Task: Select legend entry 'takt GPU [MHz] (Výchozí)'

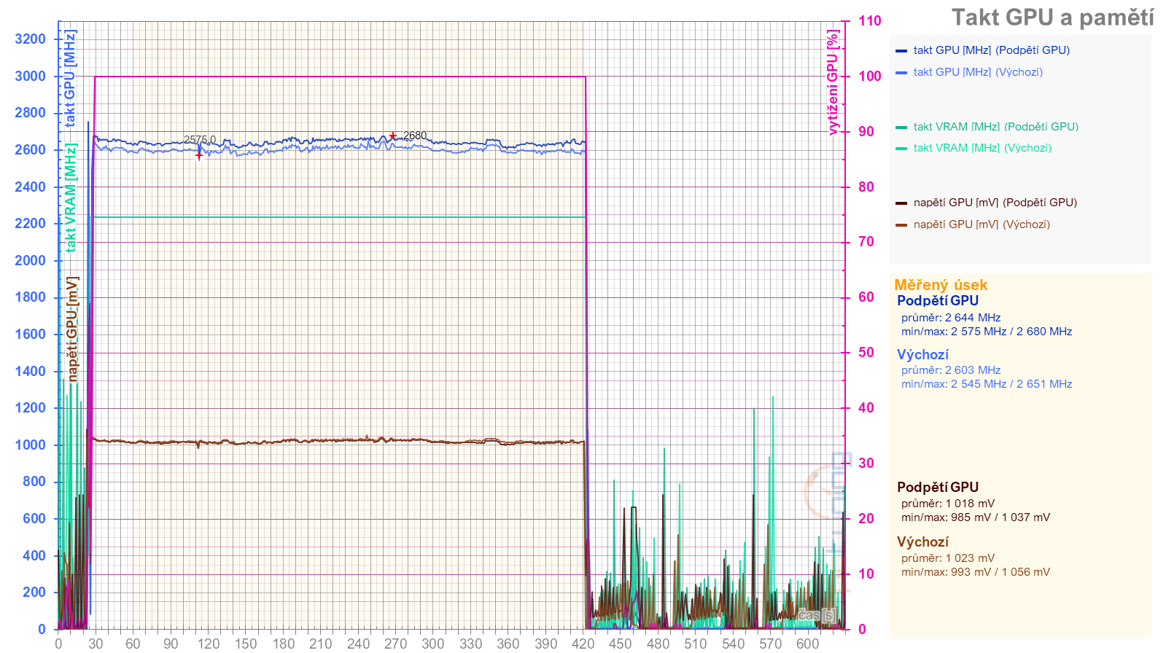Action: coord(978,72)
